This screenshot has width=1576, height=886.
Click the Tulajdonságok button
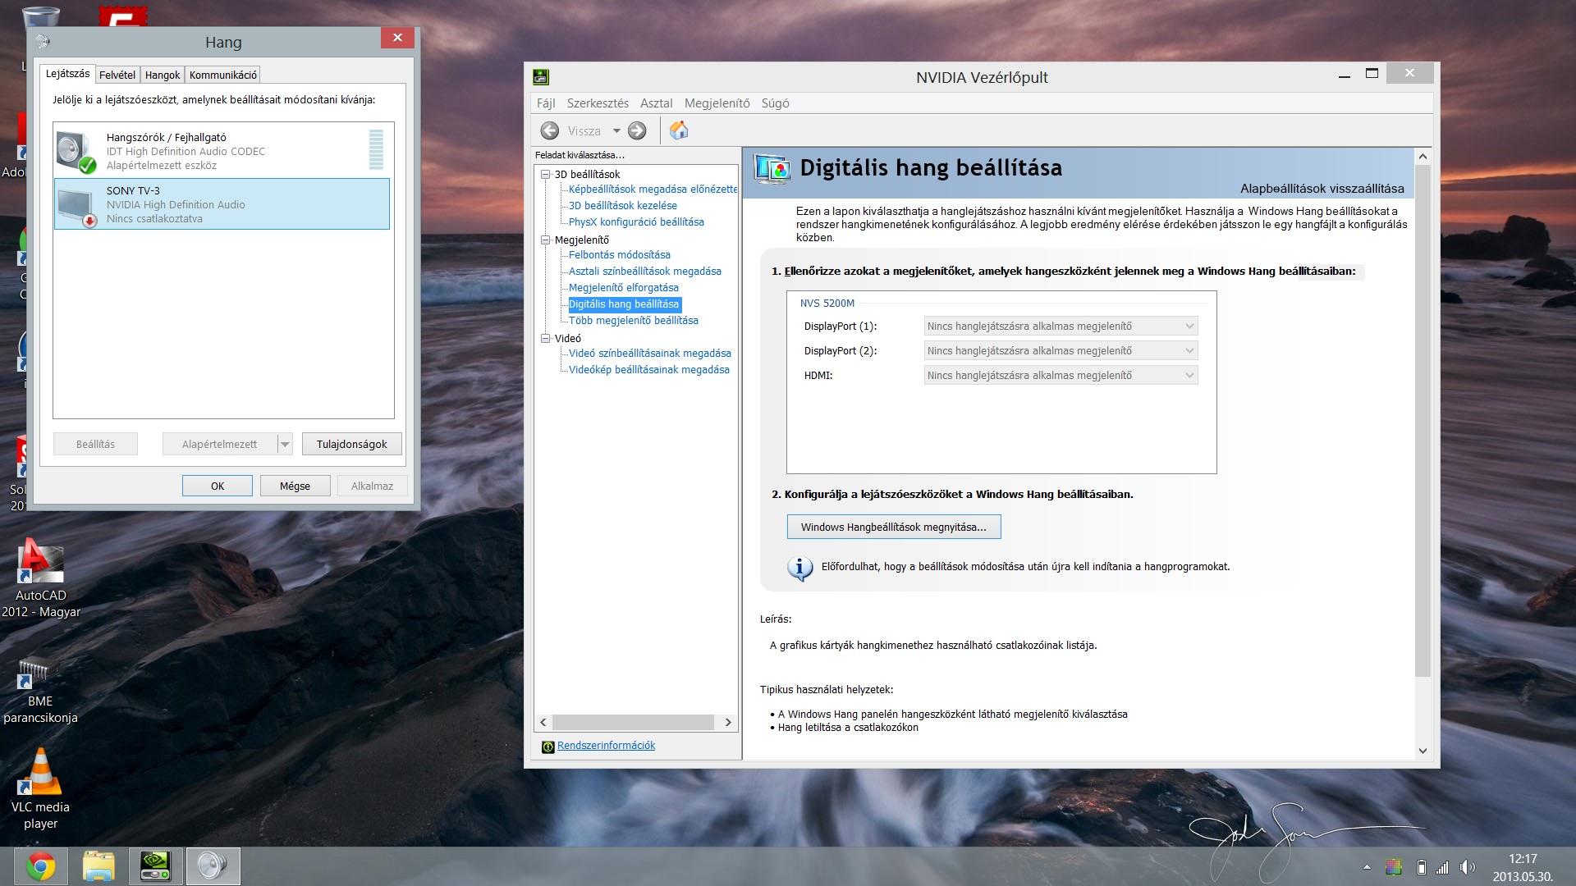(x=352, y=444)
